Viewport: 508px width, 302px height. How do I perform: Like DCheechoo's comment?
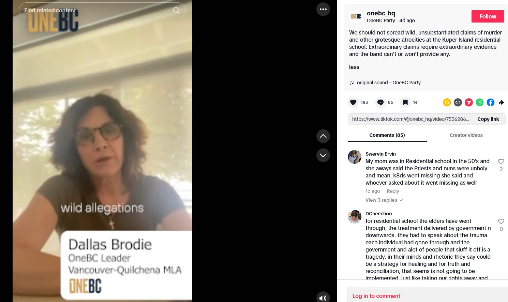click(x=501, y=221)
